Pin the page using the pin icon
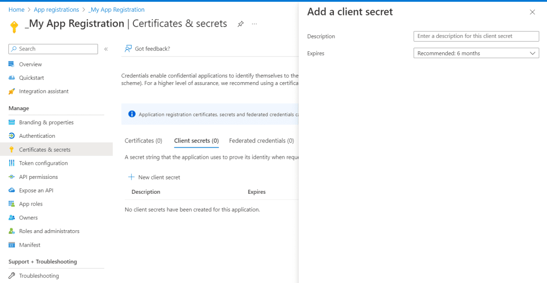 [240, 24]
